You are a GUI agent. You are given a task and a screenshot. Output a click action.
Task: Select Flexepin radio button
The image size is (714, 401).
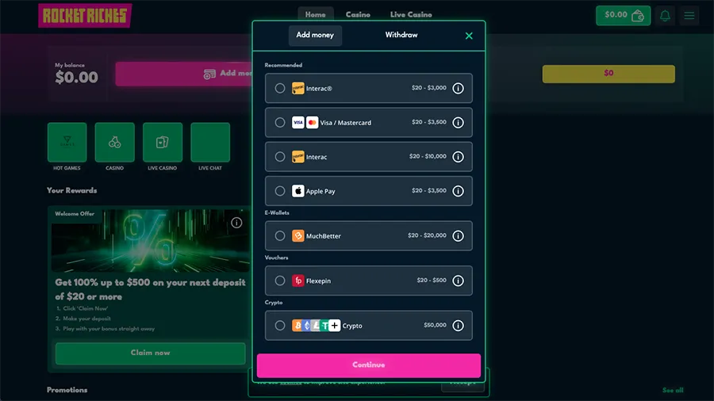[280, 281]
